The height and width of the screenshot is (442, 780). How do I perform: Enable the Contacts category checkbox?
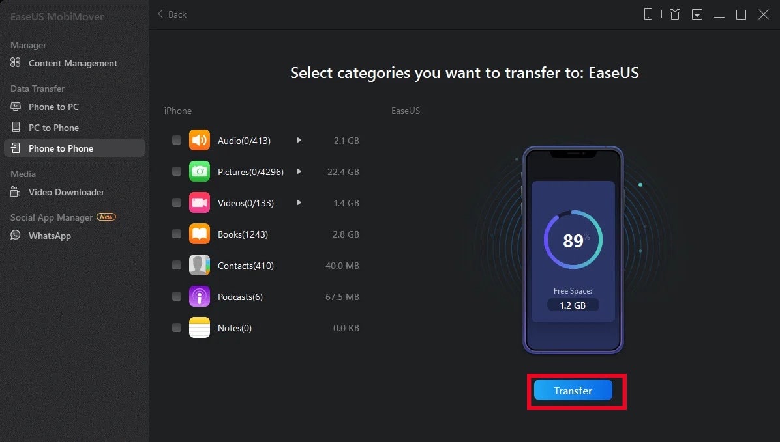point(177,265)
